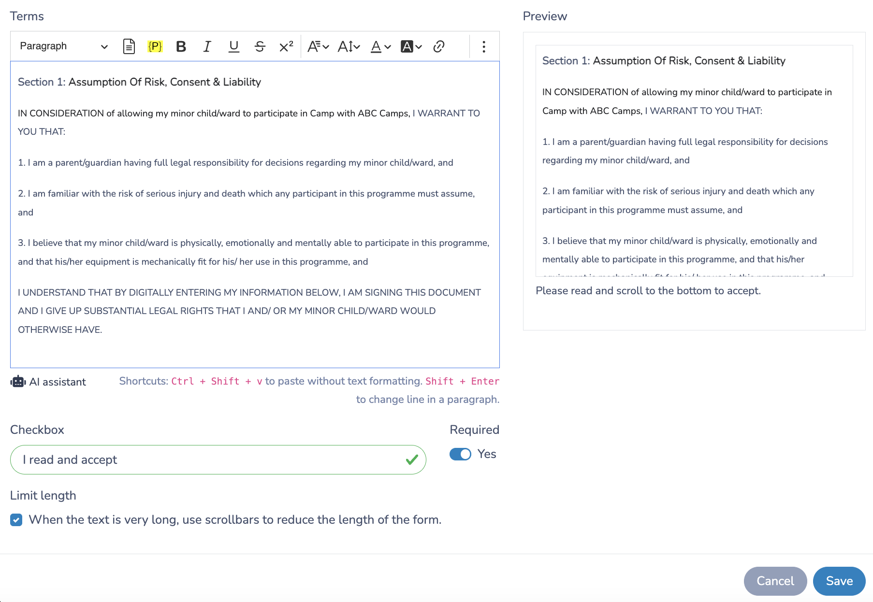Open the font family dropdown
Image resolution: width=873 pixels, height=602 pixels.
pyautogui.click(x=318, y=46)
